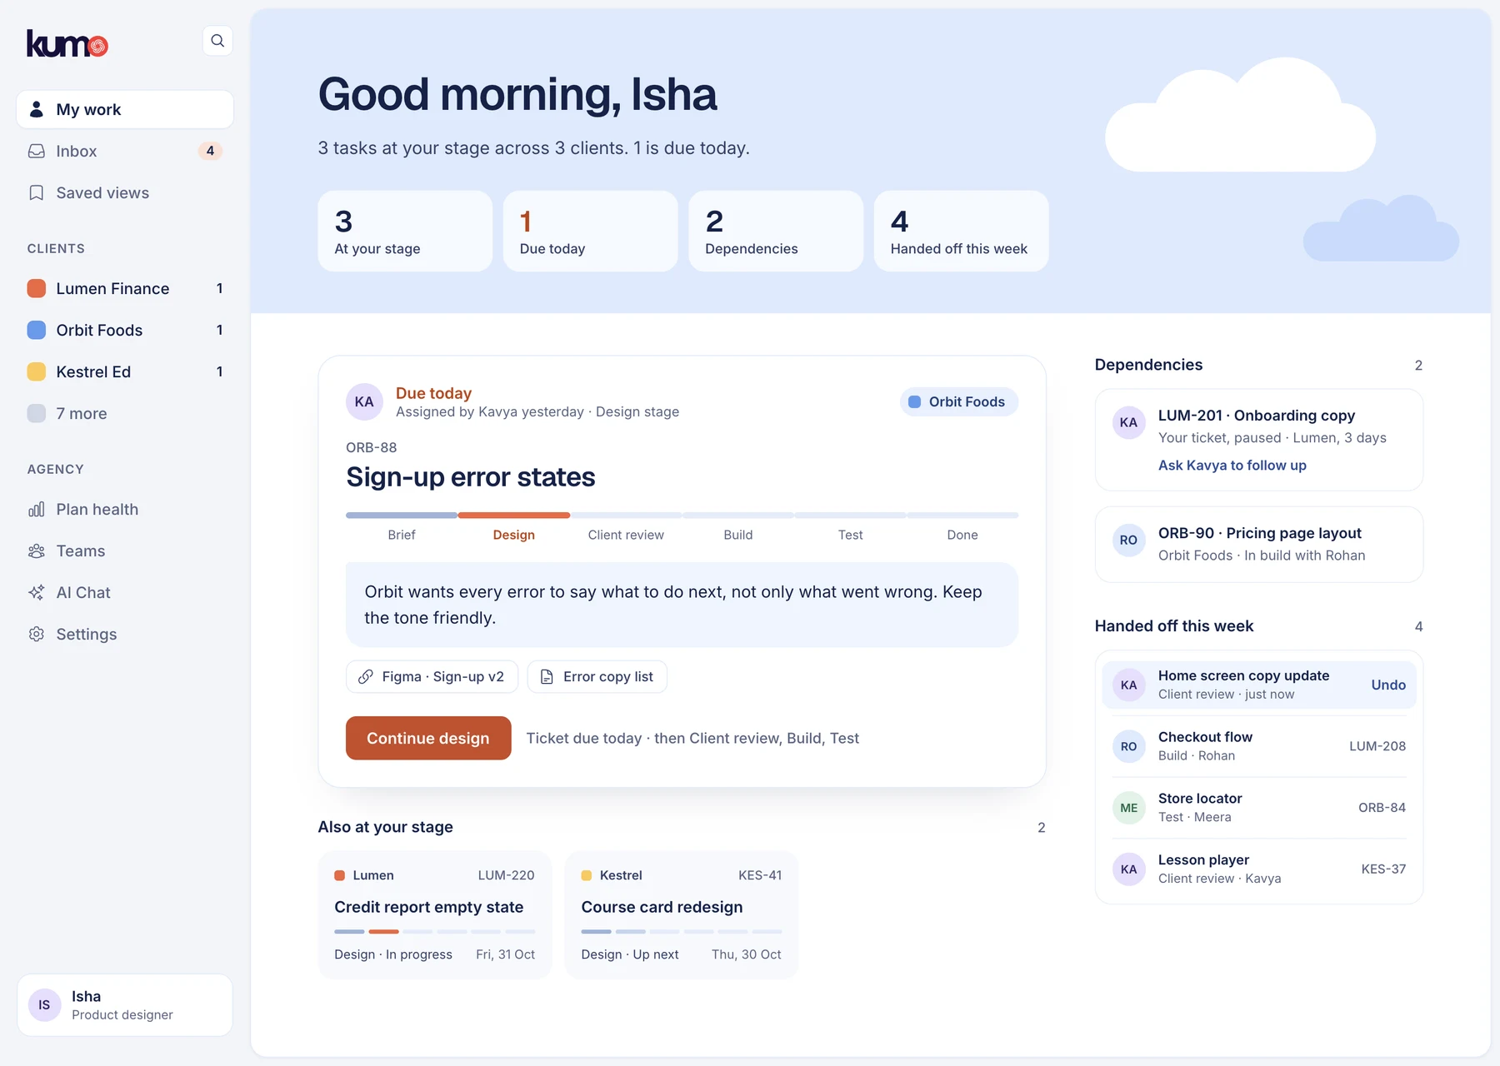Click the Due today stat card
This screenshot has width=1500, height=1066.
(590, 231)
